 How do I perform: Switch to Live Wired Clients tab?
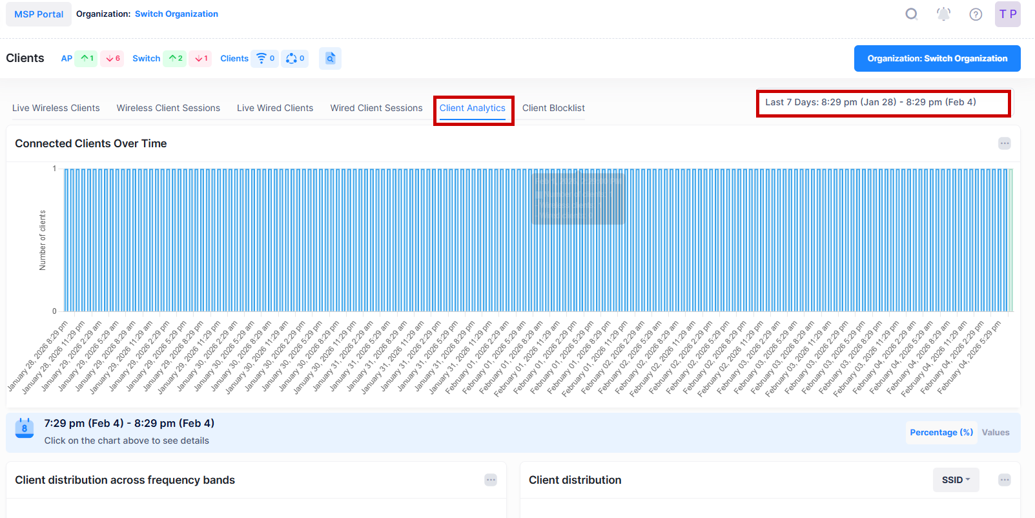pos(275,108)
